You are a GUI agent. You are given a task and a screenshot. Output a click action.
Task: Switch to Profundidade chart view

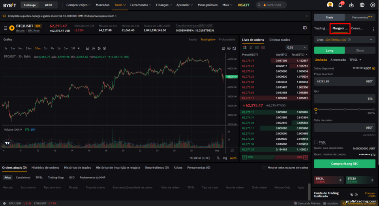point(227,39)
